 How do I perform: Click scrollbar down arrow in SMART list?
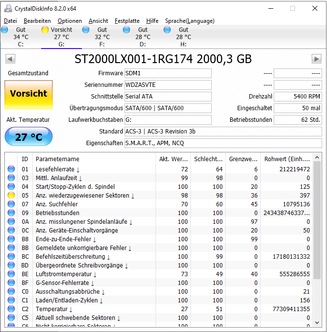[x=317, y=323]
